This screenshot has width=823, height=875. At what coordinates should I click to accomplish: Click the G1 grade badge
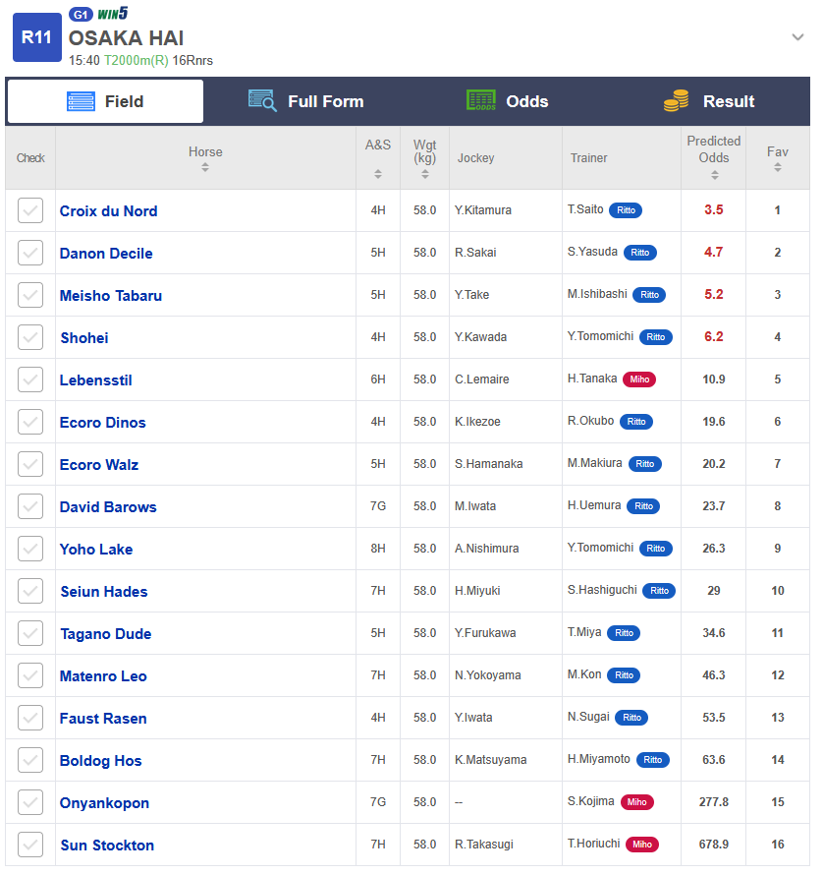81,15
